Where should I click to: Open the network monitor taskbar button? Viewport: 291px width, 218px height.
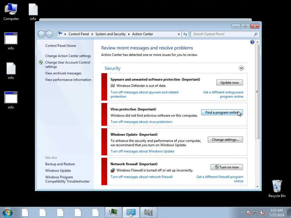(113, 212)
